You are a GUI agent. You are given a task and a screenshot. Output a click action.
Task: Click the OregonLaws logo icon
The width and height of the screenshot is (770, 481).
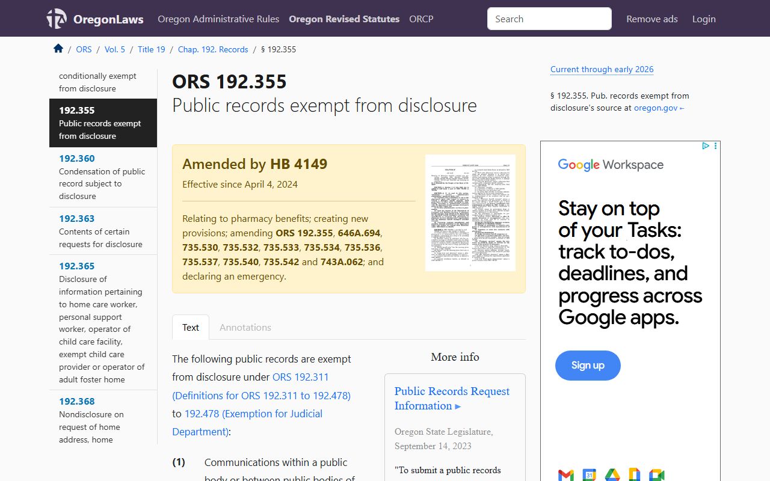pos(57,19)
